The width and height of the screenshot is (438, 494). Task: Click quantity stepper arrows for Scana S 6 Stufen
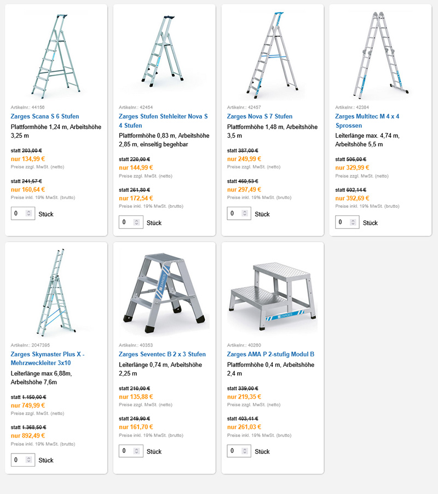tap(28, 213)
